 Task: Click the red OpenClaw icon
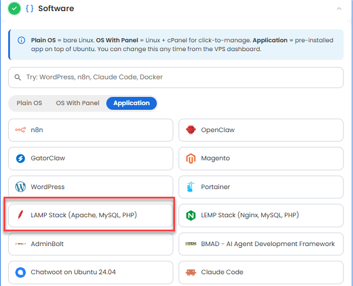tap(191, 130)
